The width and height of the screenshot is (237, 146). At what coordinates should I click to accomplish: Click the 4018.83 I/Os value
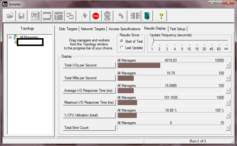(171, 60)
